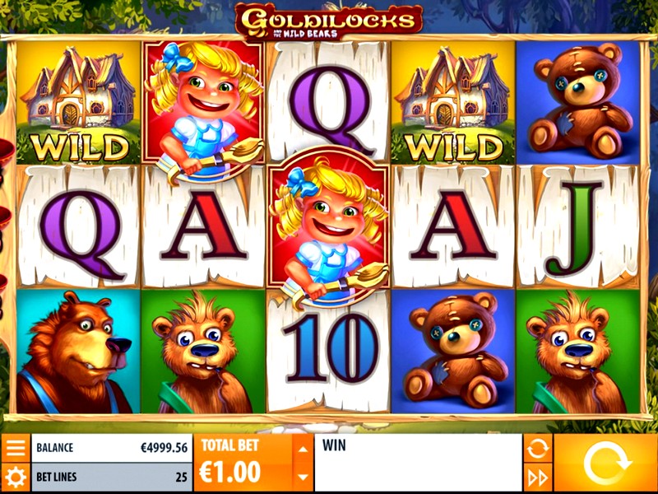The width and height of the screenshot is (658, 494).
Task: Select the green J symbol
Action: click(578, 227)
